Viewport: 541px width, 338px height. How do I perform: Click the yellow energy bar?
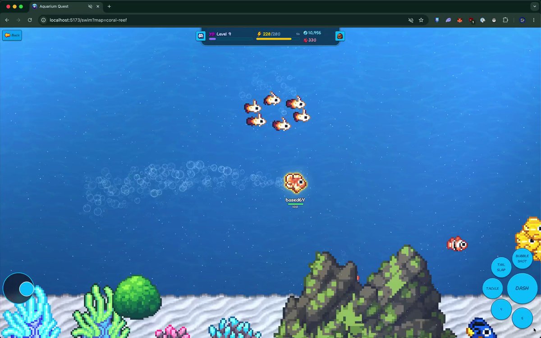[x=277, y=39]
